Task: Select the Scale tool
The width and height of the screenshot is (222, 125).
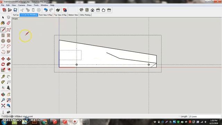Action: (x=3, y=70)
